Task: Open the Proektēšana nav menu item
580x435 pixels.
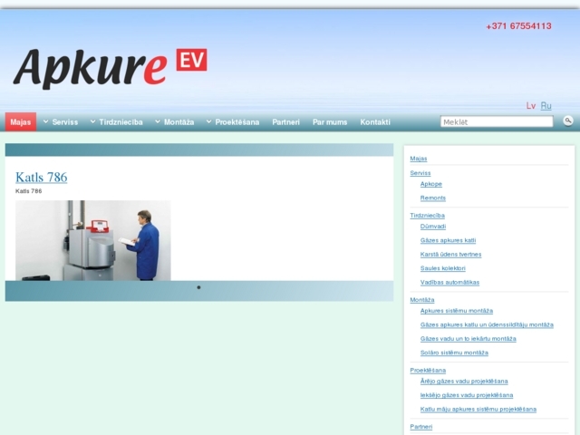Action: click(237, 122)
